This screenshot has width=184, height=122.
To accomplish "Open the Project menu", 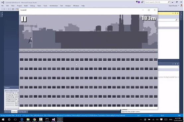I will click(x=19, y=6).
